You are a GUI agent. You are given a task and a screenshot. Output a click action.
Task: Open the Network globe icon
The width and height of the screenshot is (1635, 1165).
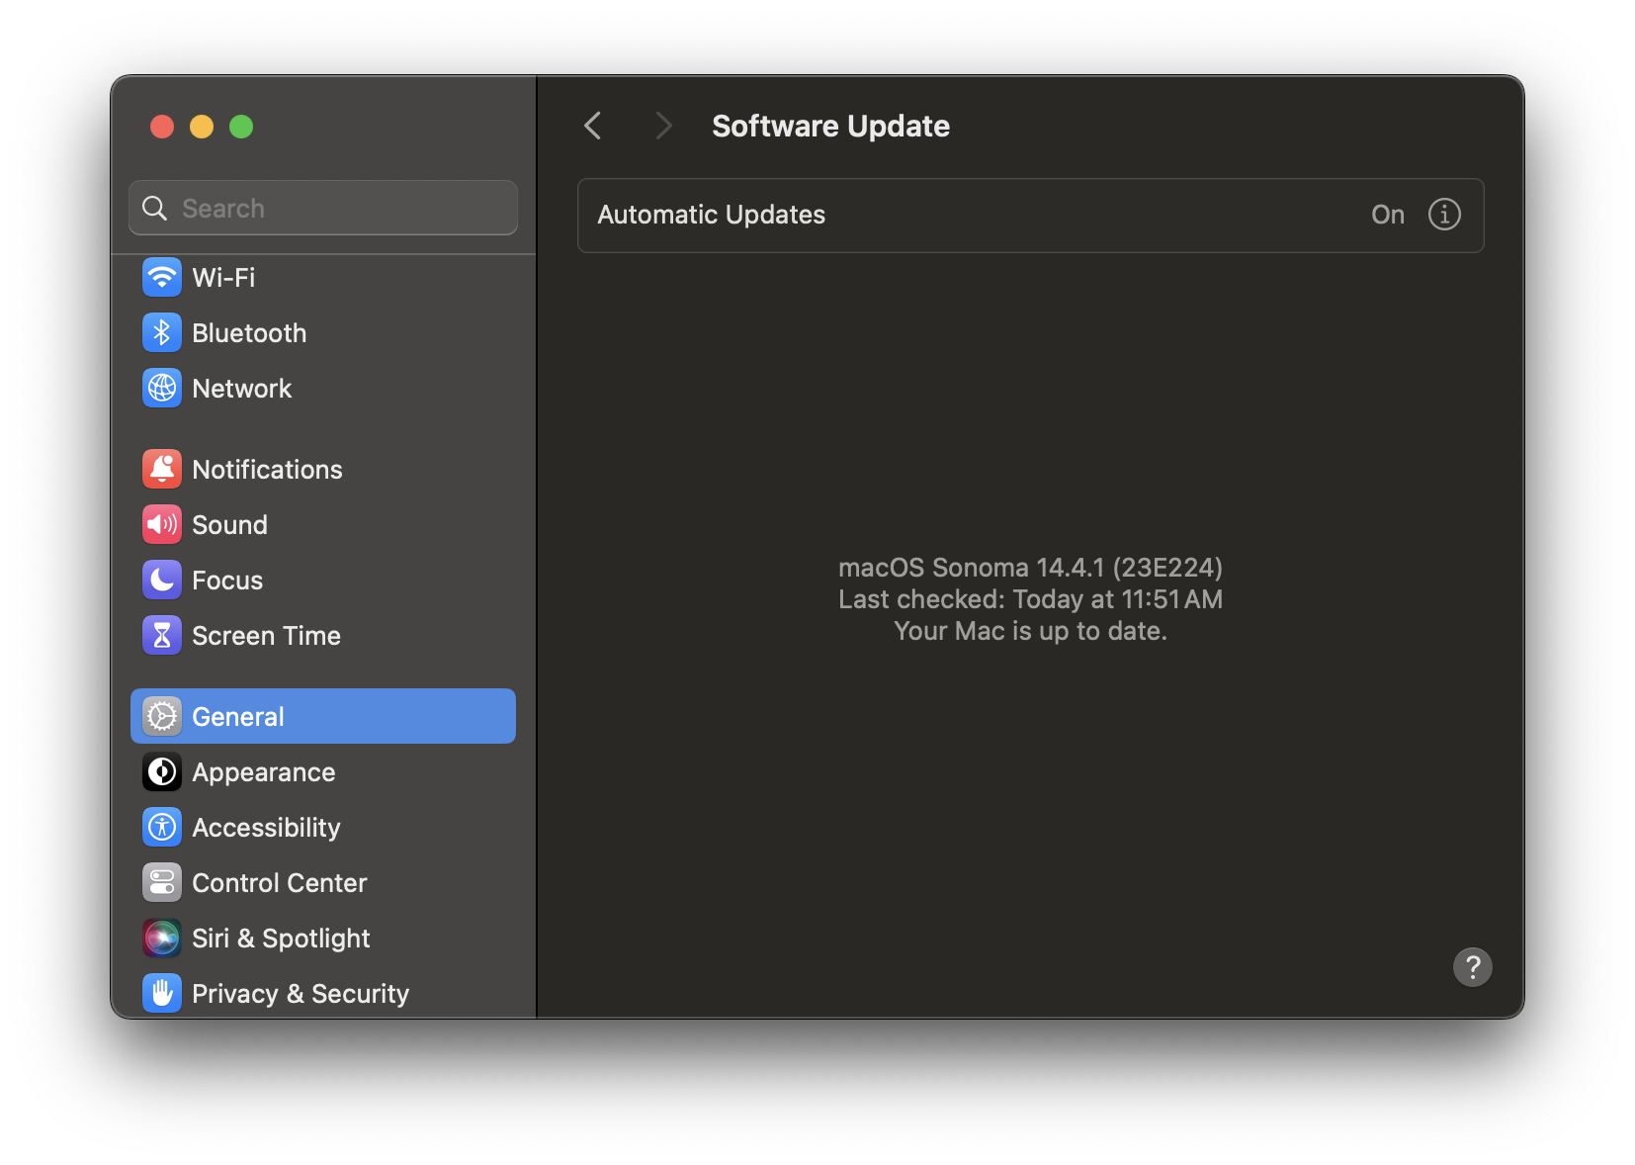click(x=162, y=388)
